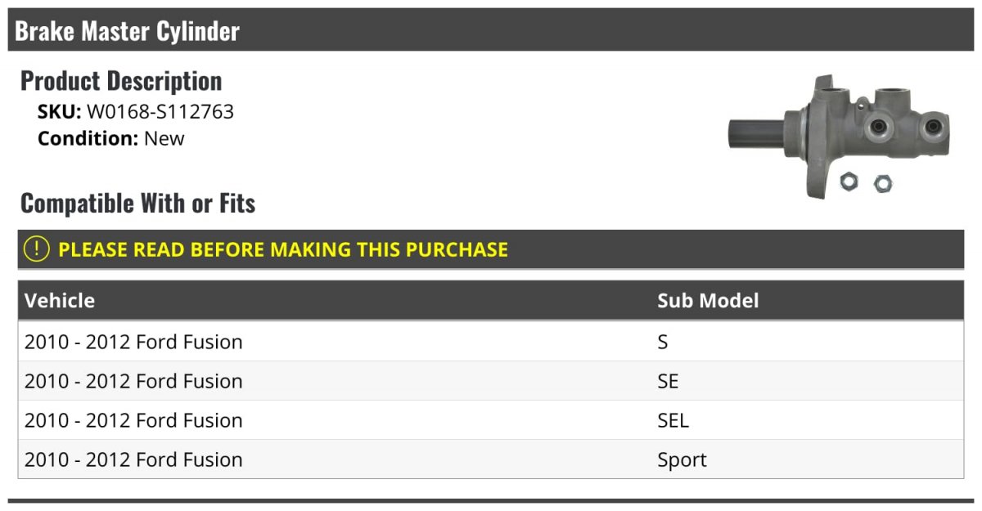Viewport: 982px width, 511px height.
Task: Click the left hex nut in product image
Action: 849,181
